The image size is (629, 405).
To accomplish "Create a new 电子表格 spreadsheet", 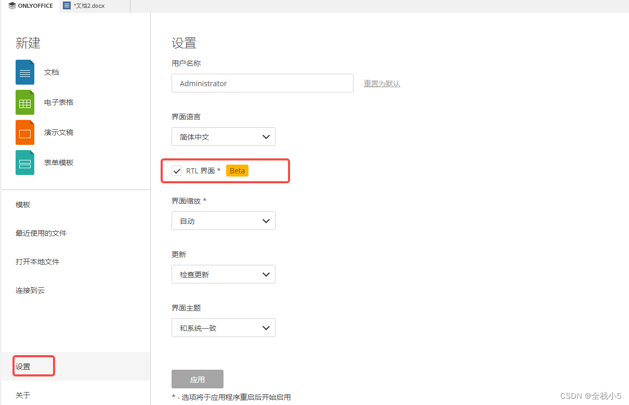I will tap(59, 102).
